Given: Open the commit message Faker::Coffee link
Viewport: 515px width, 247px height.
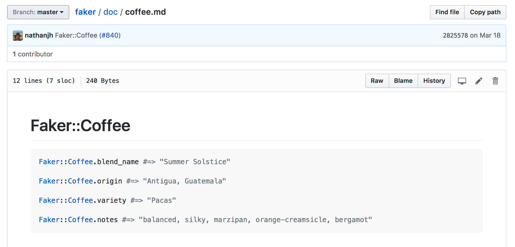Looking at the screenshot, I should click(76, 35).
